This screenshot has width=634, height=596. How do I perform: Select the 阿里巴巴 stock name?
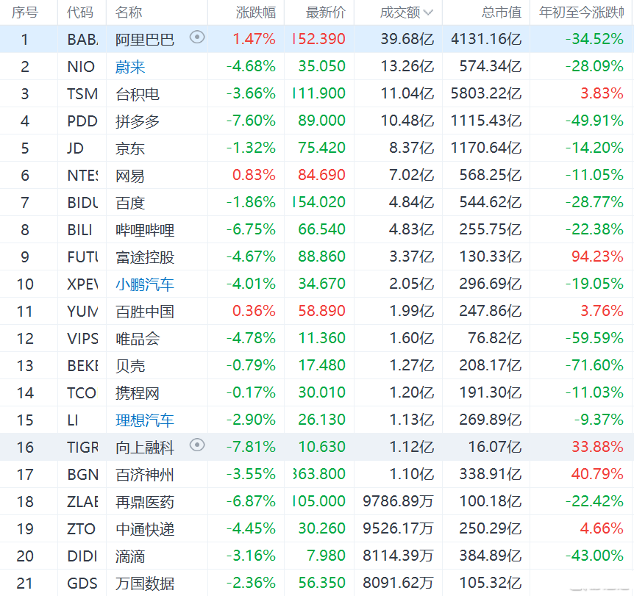point(145,40)
